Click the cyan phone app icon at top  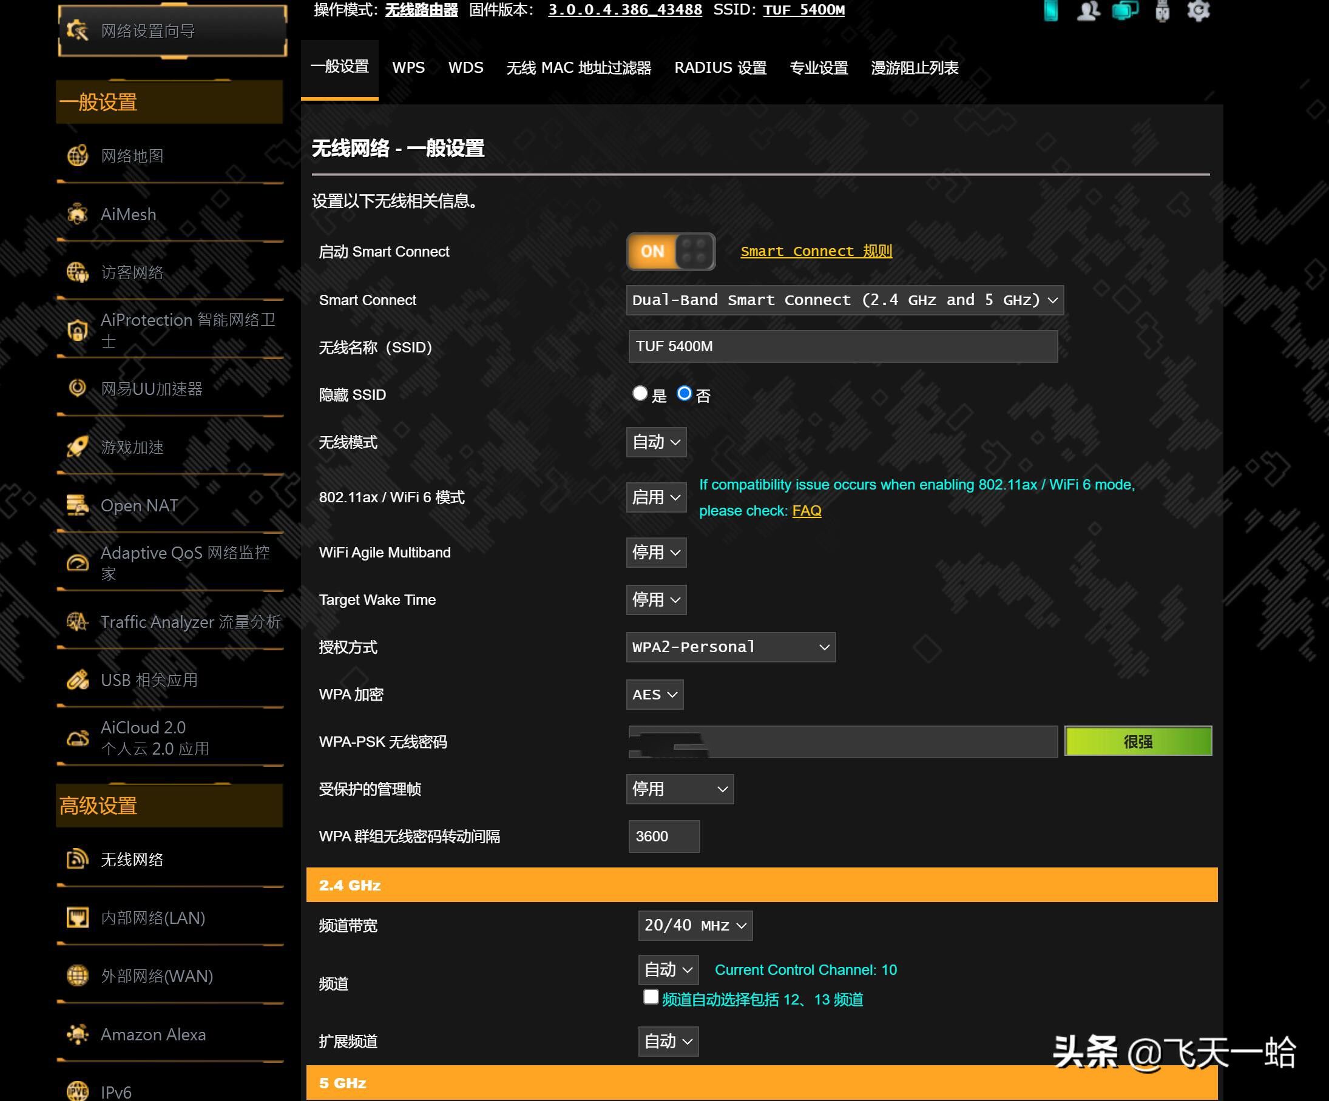click(x=1050, y=10)
